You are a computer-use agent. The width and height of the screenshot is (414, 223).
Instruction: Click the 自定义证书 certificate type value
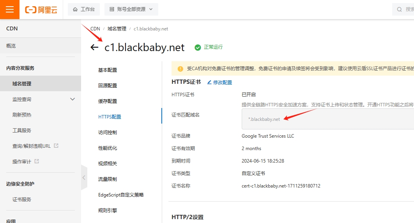(x=253, y=173)
